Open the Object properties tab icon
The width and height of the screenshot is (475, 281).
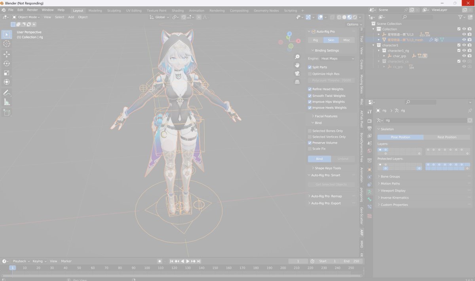pos(369,169)
